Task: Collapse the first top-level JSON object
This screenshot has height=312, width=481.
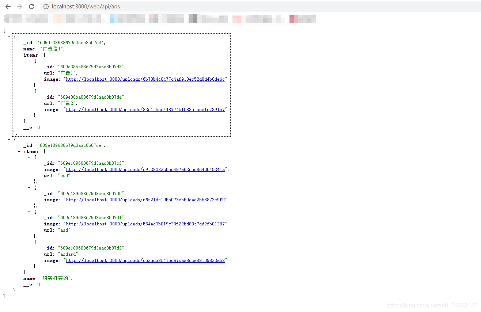Action: click(x=9, y=37)
